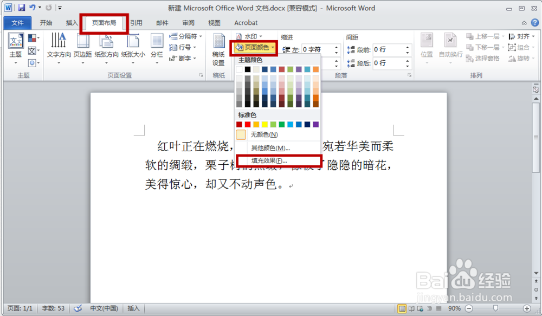The image size is (542, 316).
Task: Open the File (文件) tab
Action: 17,23
